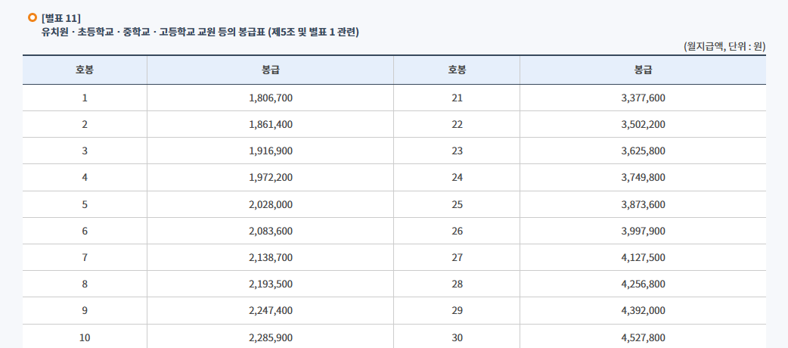Click 호봉 number 27 cell
This screenshot has height=348, width=788.
(x=457, y=257)
